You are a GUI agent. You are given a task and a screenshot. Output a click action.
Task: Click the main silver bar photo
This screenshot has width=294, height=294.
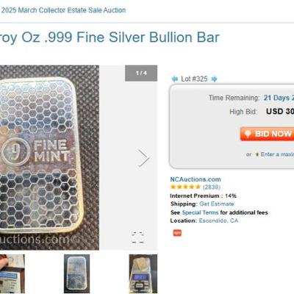49,157
